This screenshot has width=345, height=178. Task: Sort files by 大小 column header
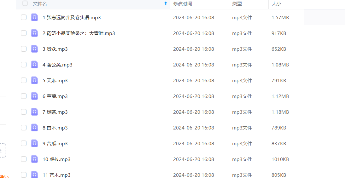pyautogui.click(x=276, y=3)
